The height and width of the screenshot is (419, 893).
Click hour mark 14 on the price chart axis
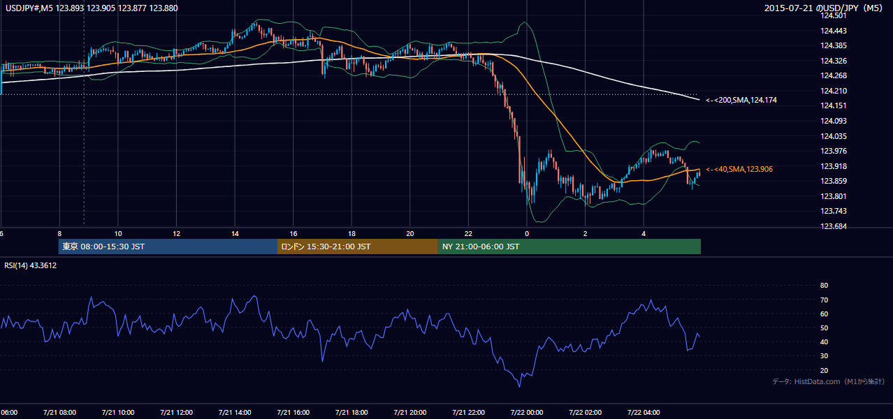(x=235, y=234)
